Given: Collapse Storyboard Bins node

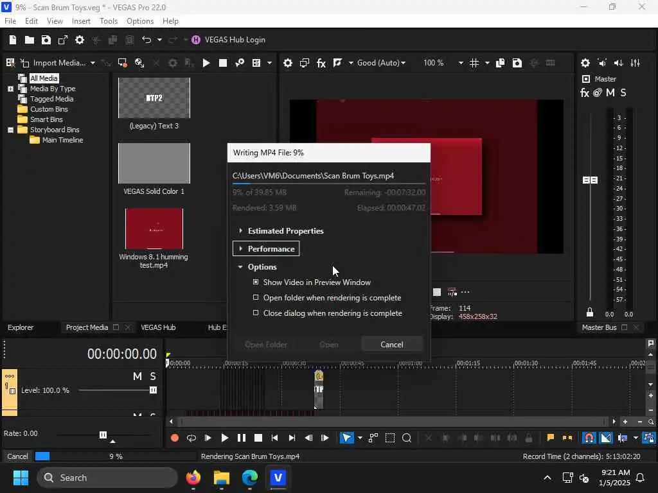Looking at the screenshot, I should pyautogui.click(x=10, y=130).
